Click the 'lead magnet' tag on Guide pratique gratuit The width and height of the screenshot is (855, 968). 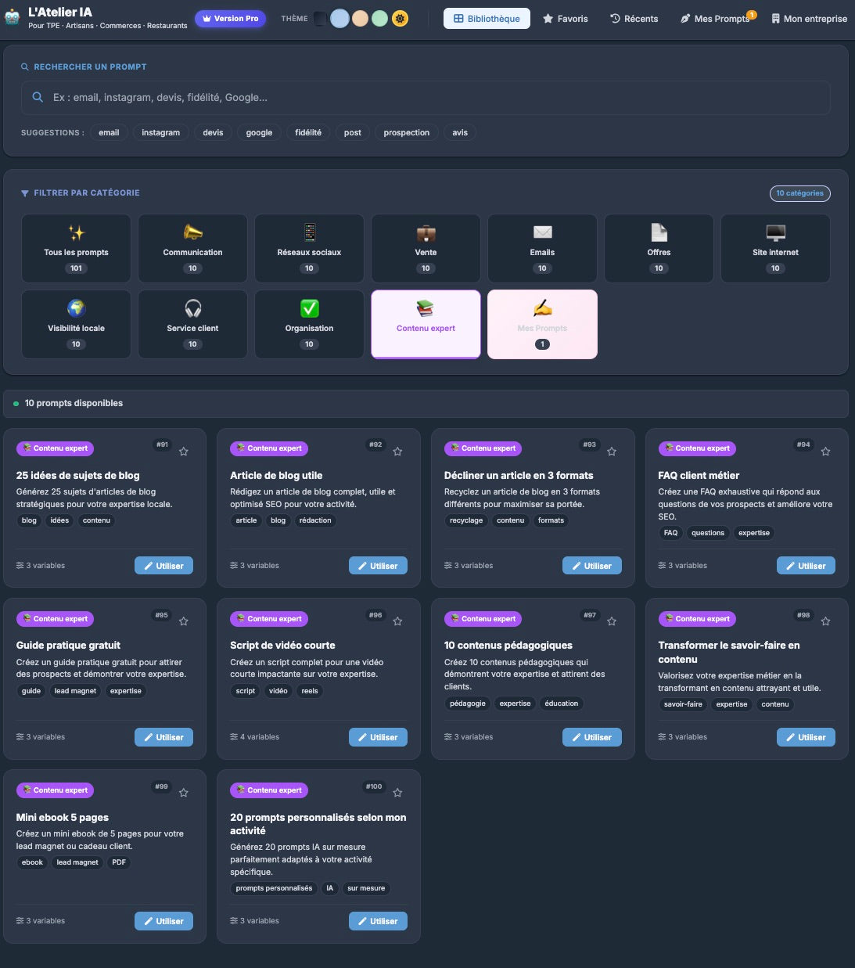click(x=75, y=691)
